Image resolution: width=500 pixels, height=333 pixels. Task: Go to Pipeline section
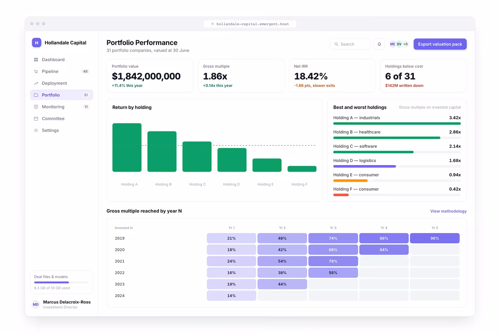coord(62,72)
